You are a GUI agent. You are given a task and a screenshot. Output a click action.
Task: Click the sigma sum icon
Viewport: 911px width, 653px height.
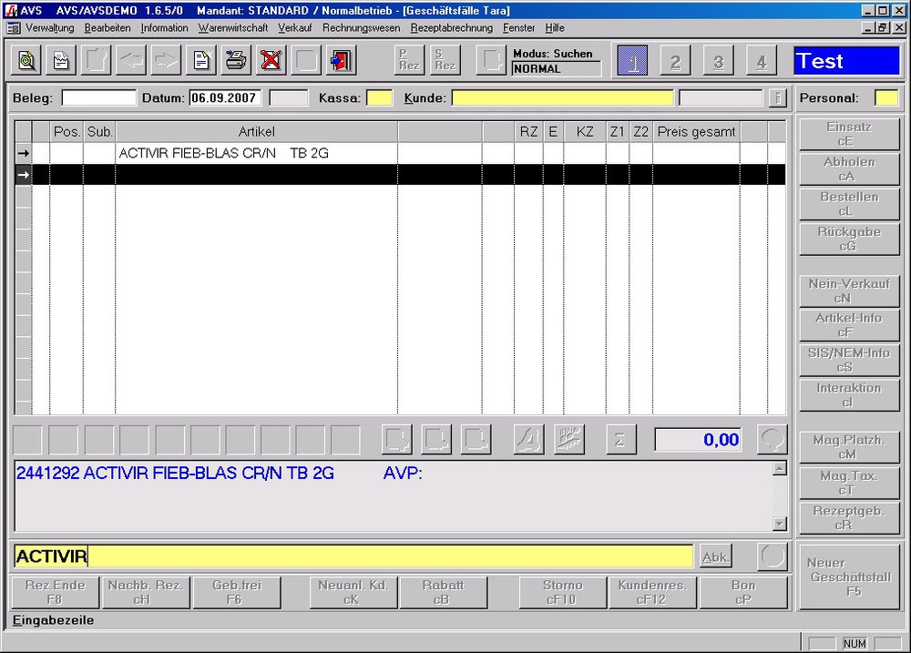(620, 440)
